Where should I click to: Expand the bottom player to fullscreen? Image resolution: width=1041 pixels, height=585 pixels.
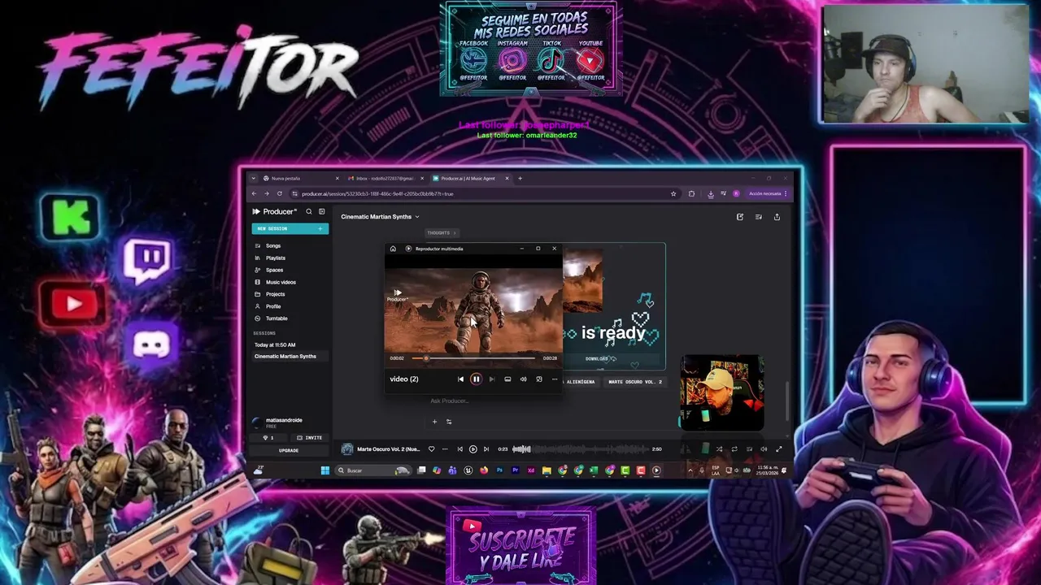coord(778,448)
